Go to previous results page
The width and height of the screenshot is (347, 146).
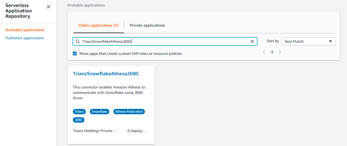pos(264,52)
